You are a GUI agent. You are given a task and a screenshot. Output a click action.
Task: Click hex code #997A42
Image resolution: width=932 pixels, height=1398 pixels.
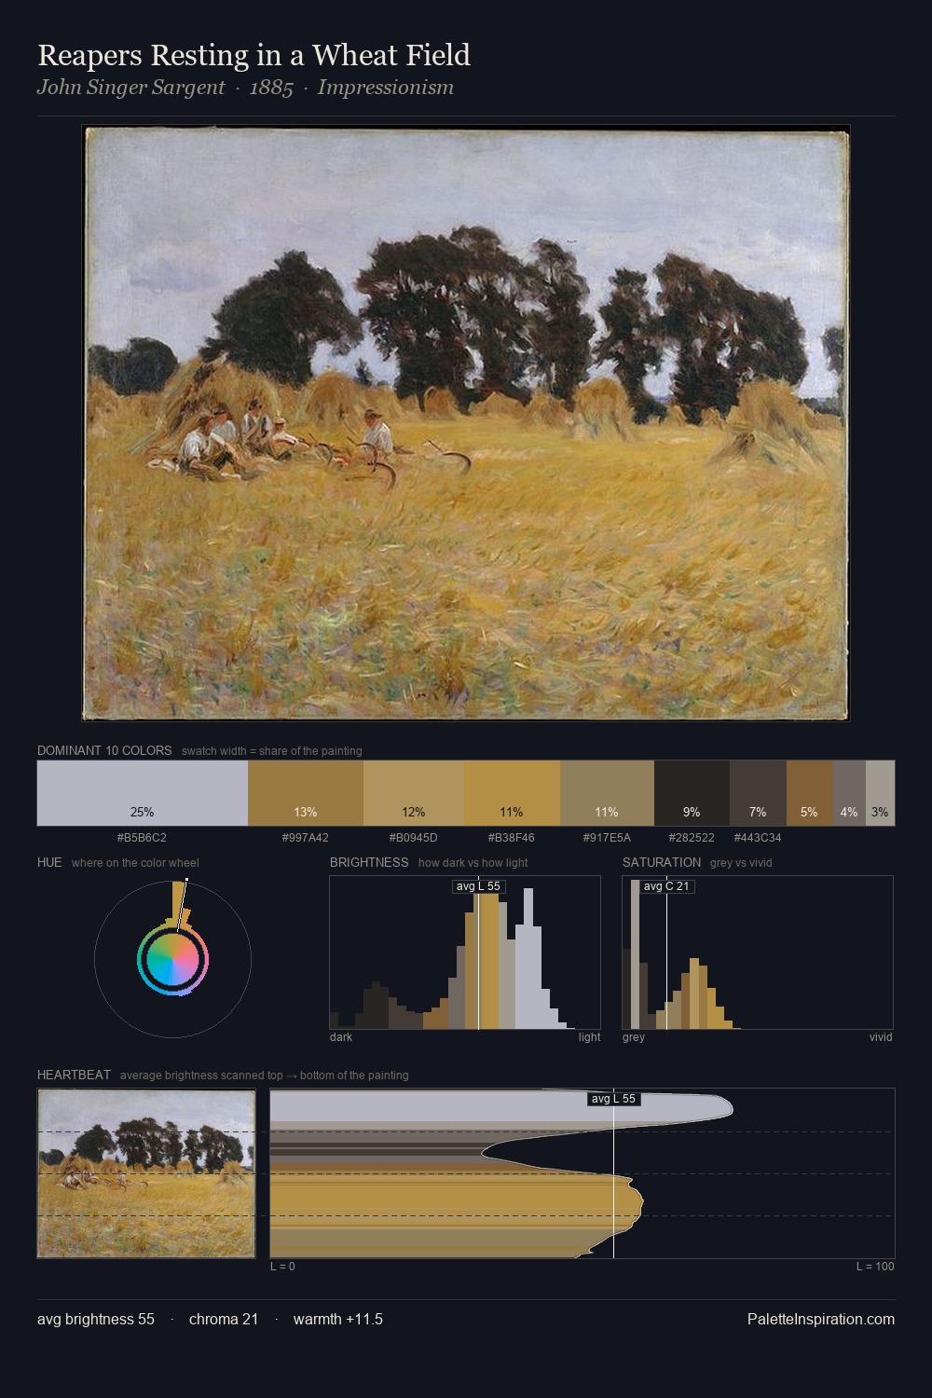[x=305, y=838]
